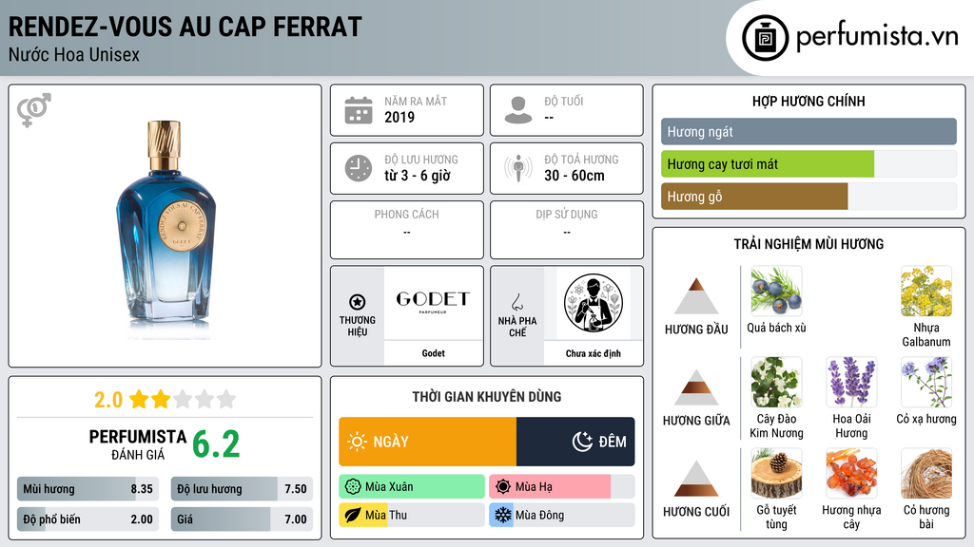Click the Mùi hương 8.35 score bar
This screenshot has width=974, height=547.
tap(88, 489)
